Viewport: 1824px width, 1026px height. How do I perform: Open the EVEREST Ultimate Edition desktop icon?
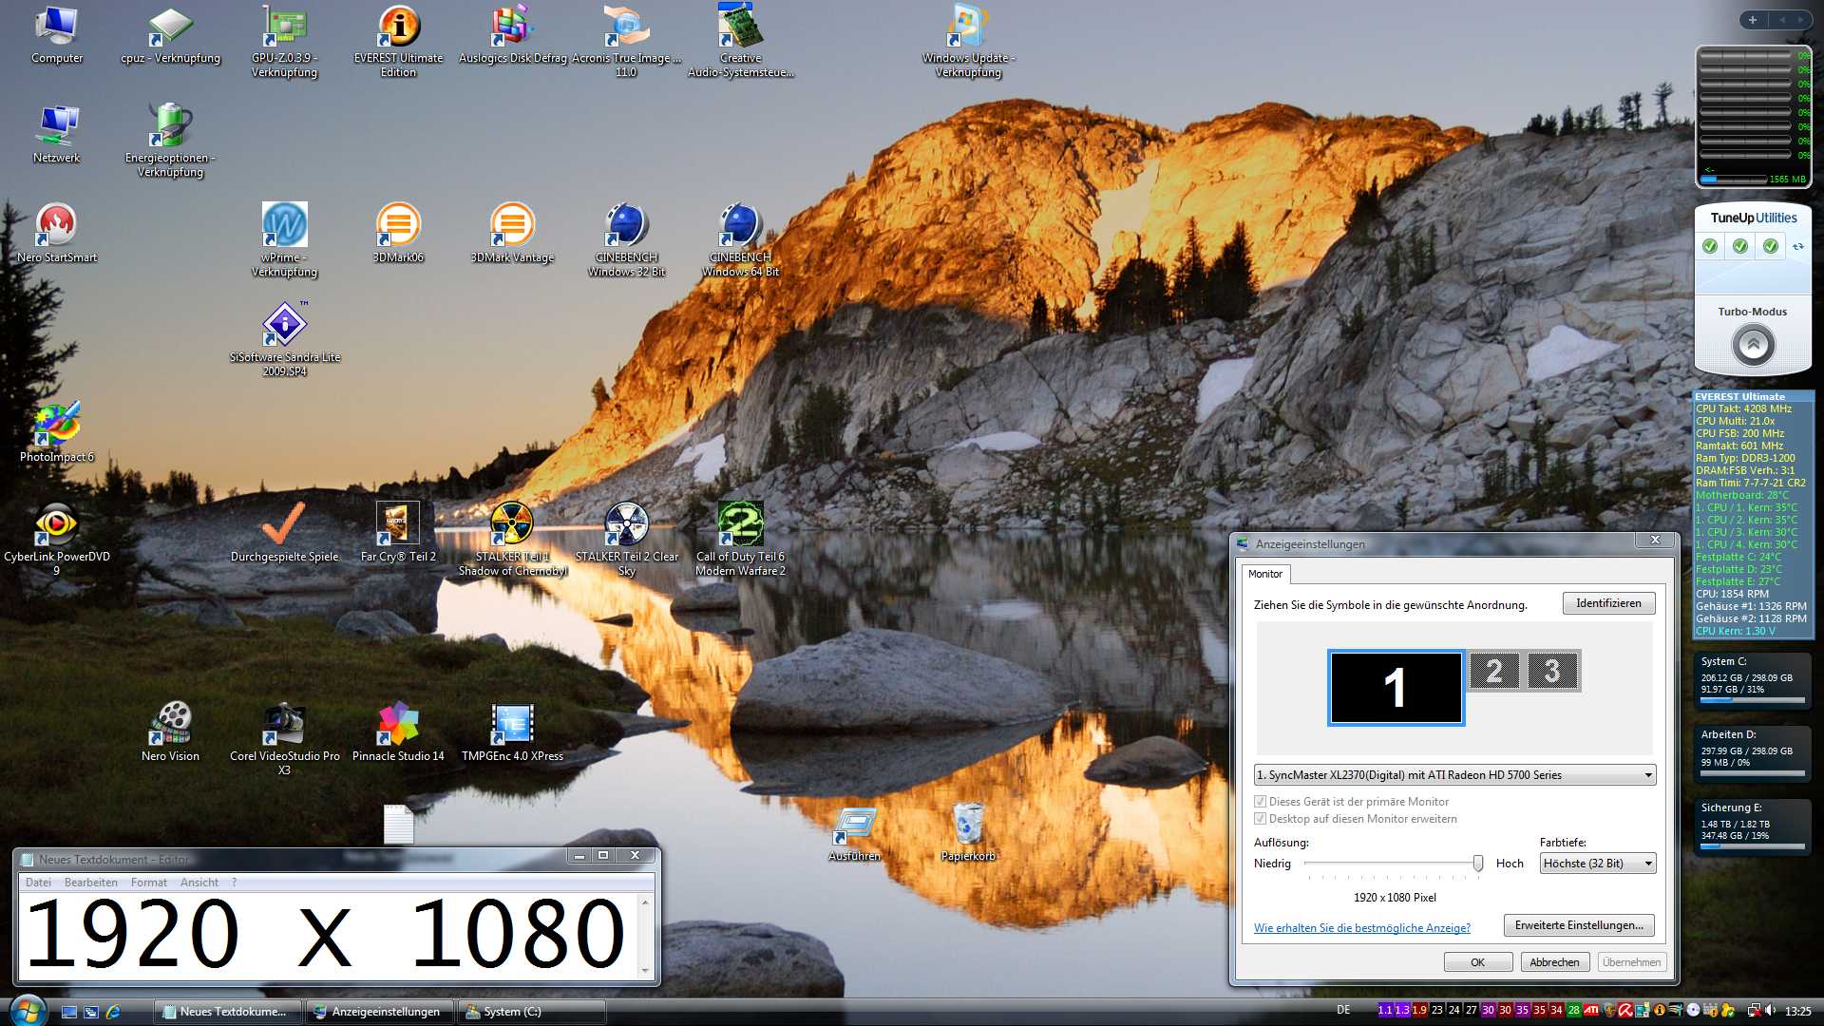pos(398,28)
